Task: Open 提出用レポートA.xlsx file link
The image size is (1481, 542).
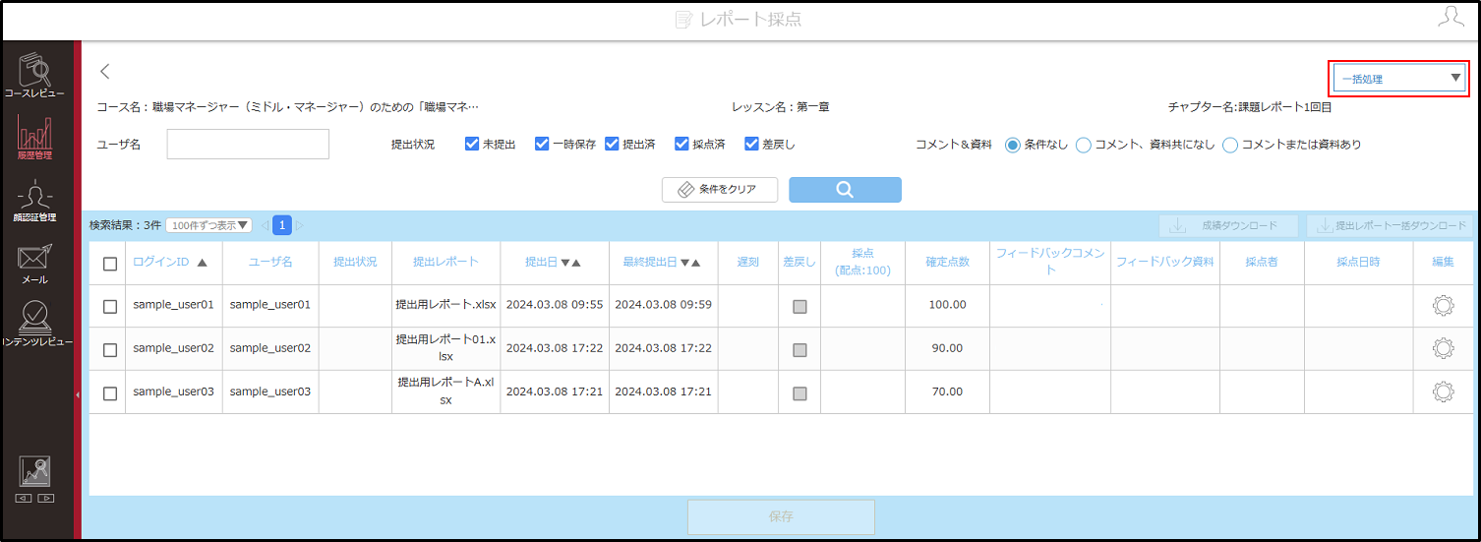Action: 445,391
